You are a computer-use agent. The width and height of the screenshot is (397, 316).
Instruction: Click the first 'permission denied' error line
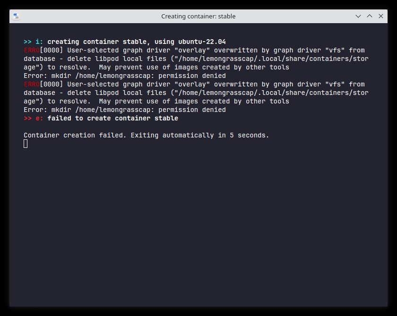pos(125,76)
